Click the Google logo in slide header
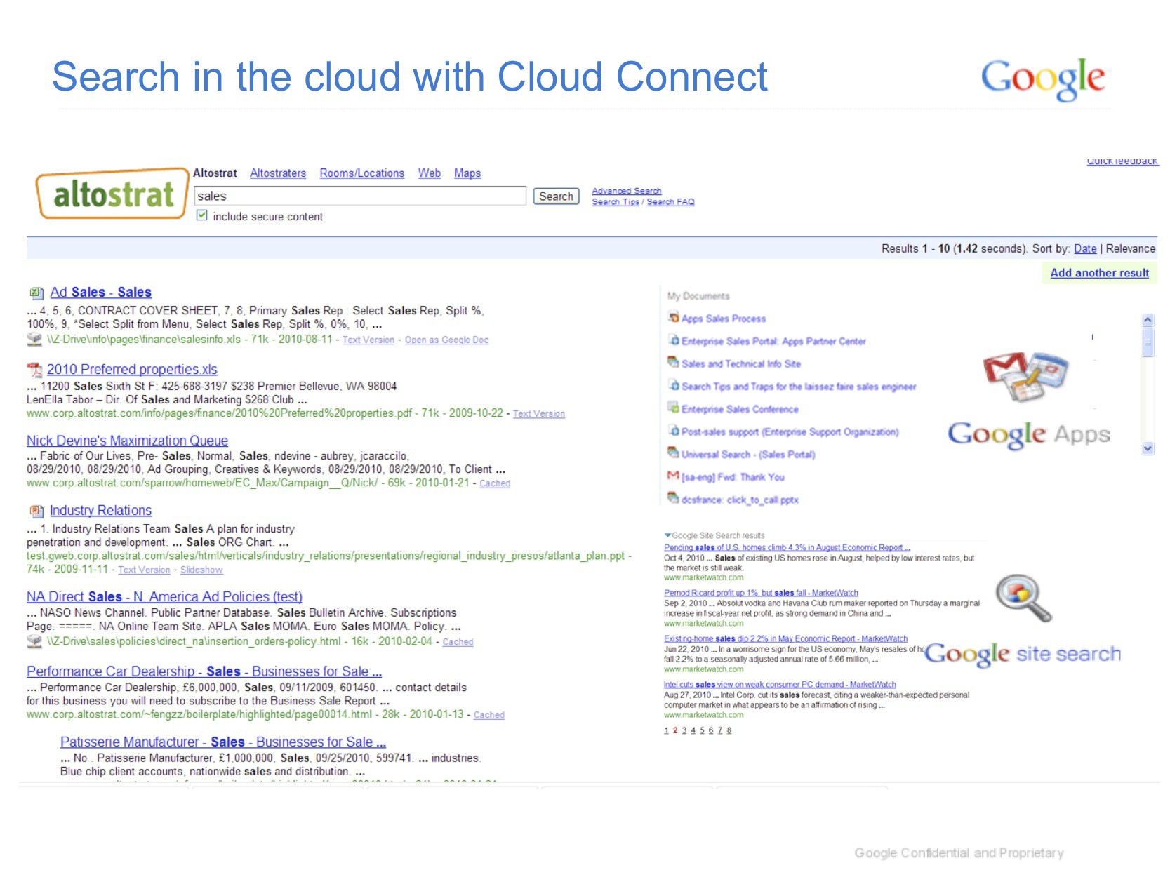The image size is (1170, 877). coord(1043,79)
